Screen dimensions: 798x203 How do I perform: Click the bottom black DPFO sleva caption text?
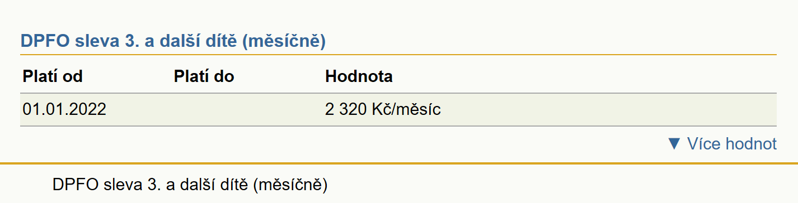tap(189, 185)
